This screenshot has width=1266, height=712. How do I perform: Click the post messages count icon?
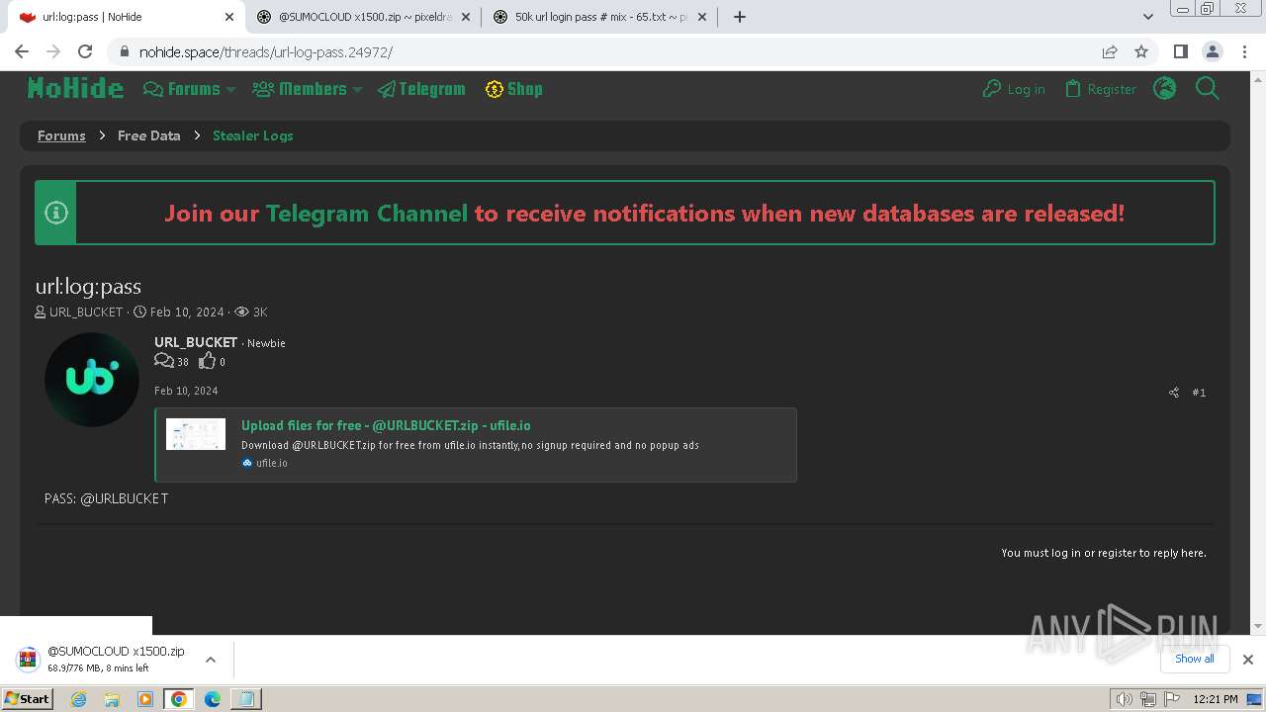click(164, 361)
